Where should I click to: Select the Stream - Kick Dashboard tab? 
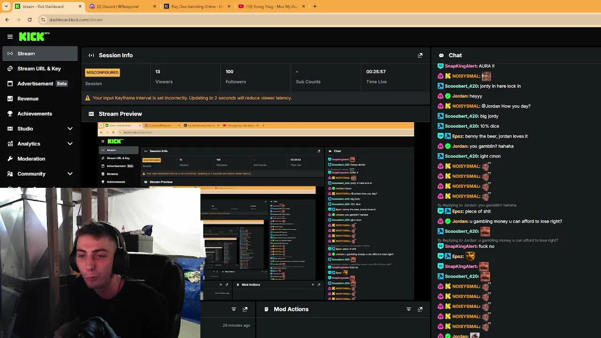(48, 7)
